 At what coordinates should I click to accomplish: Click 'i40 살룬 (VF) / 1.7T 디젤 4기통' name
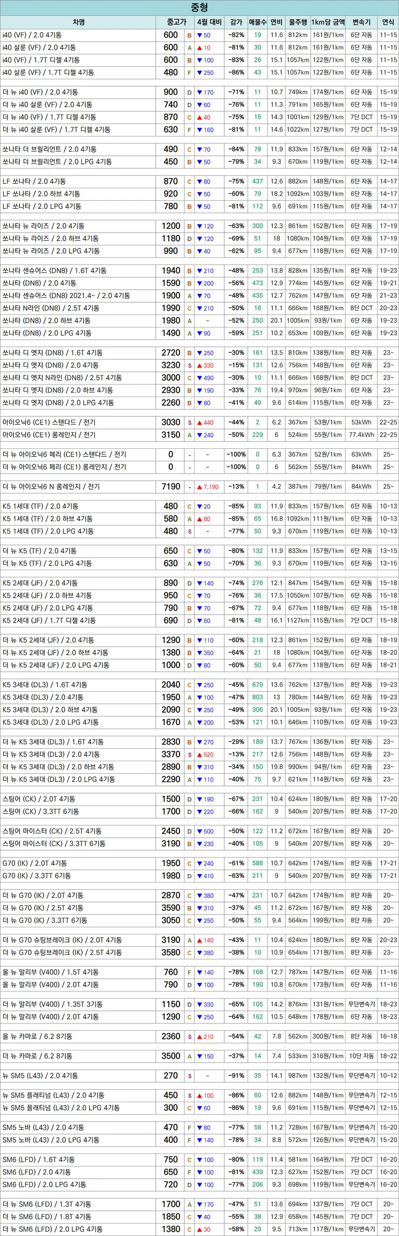[48, 72]
